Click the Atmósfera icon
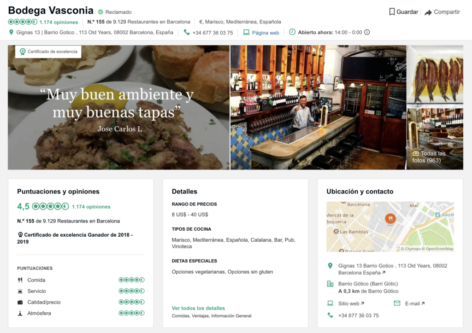This screenshot has width=472, height=333. click(x=20, y=314)
